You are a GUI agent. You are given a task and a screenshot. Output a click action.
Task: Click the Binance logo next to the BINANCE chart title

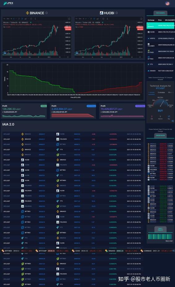coord(27,13)
